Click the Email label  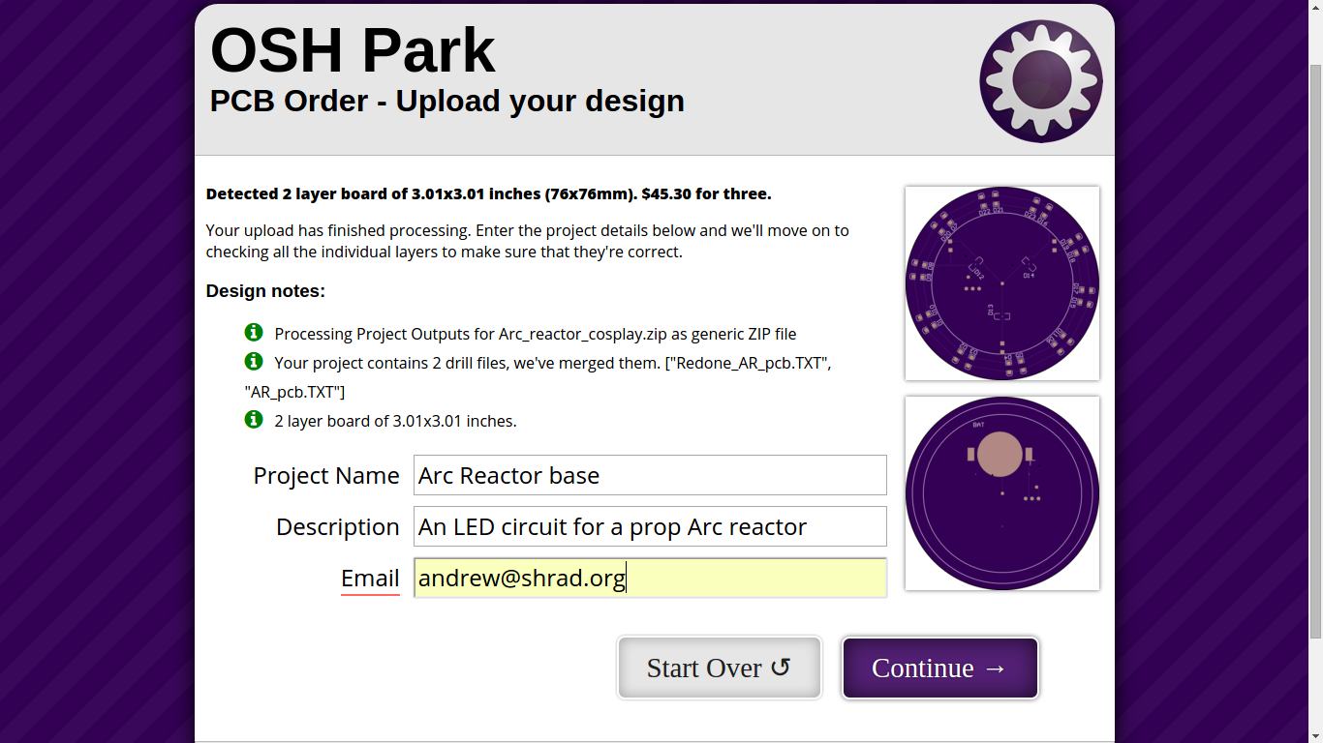coord(370,578)
